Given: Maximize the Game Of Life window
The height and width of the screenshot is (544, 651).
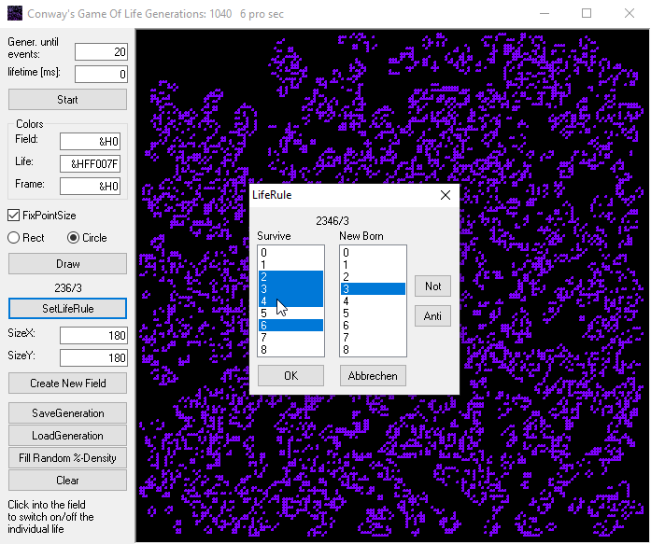Looking at the screenshot, I should (x=587, y=13).
